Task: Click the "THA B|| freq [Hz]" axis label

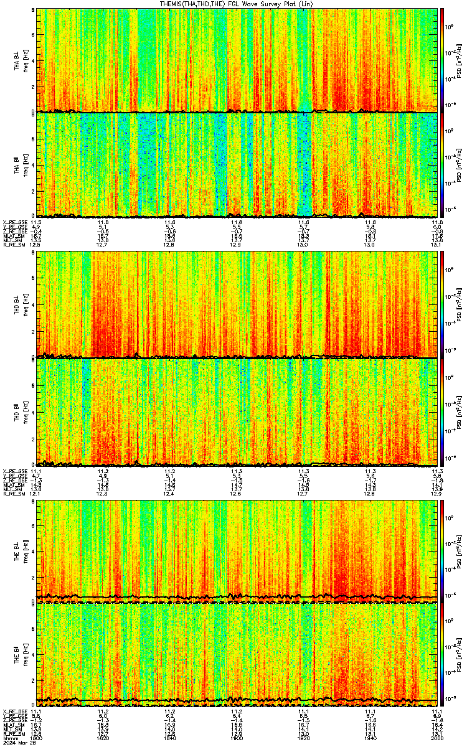Action: (21, 165)
